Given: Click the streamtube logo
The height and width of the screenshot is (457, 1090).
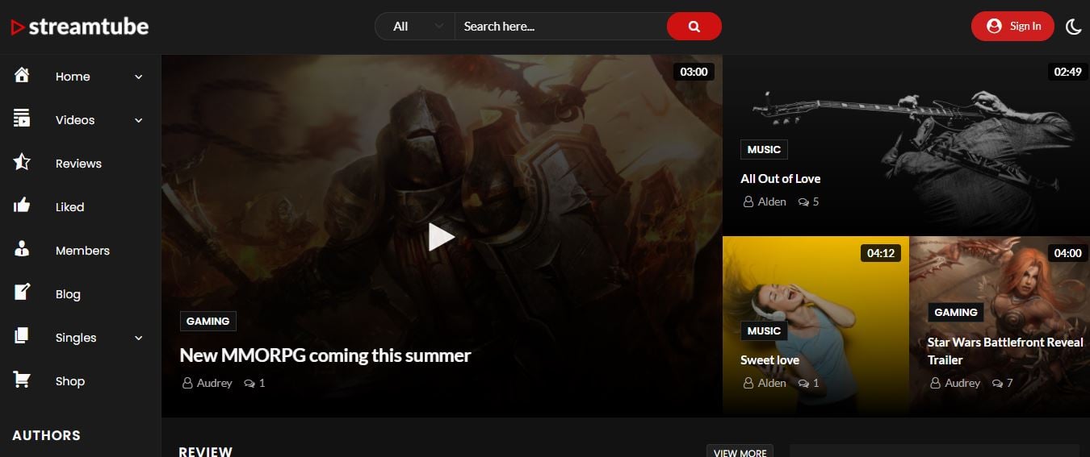Looking at the screenshot, I should (79, 27).
